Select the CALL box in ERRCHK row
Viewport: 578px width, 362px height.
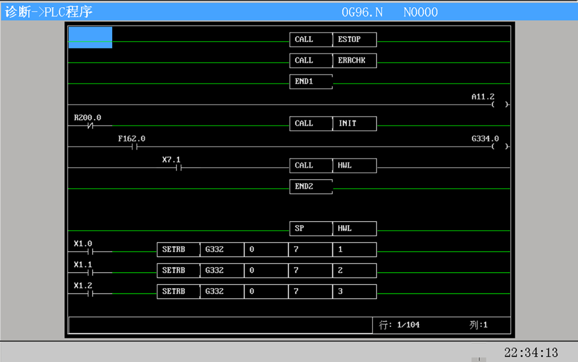click(x=311, y=61)
